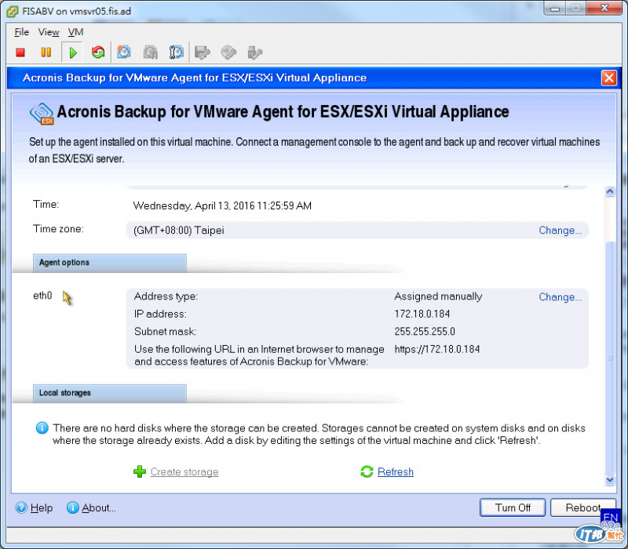Image resolution: width=628 pixels, height=549 pixels.
Task: Open the Snapshot Manager toolbar icon
Action: [x=176, y=53]
